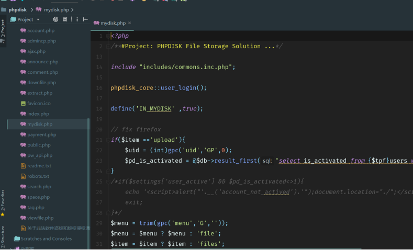The image size is (413, 250).
Task: Click 'IN_MYDISK' constant string on line 18
Action: click(x=155, y=109)
